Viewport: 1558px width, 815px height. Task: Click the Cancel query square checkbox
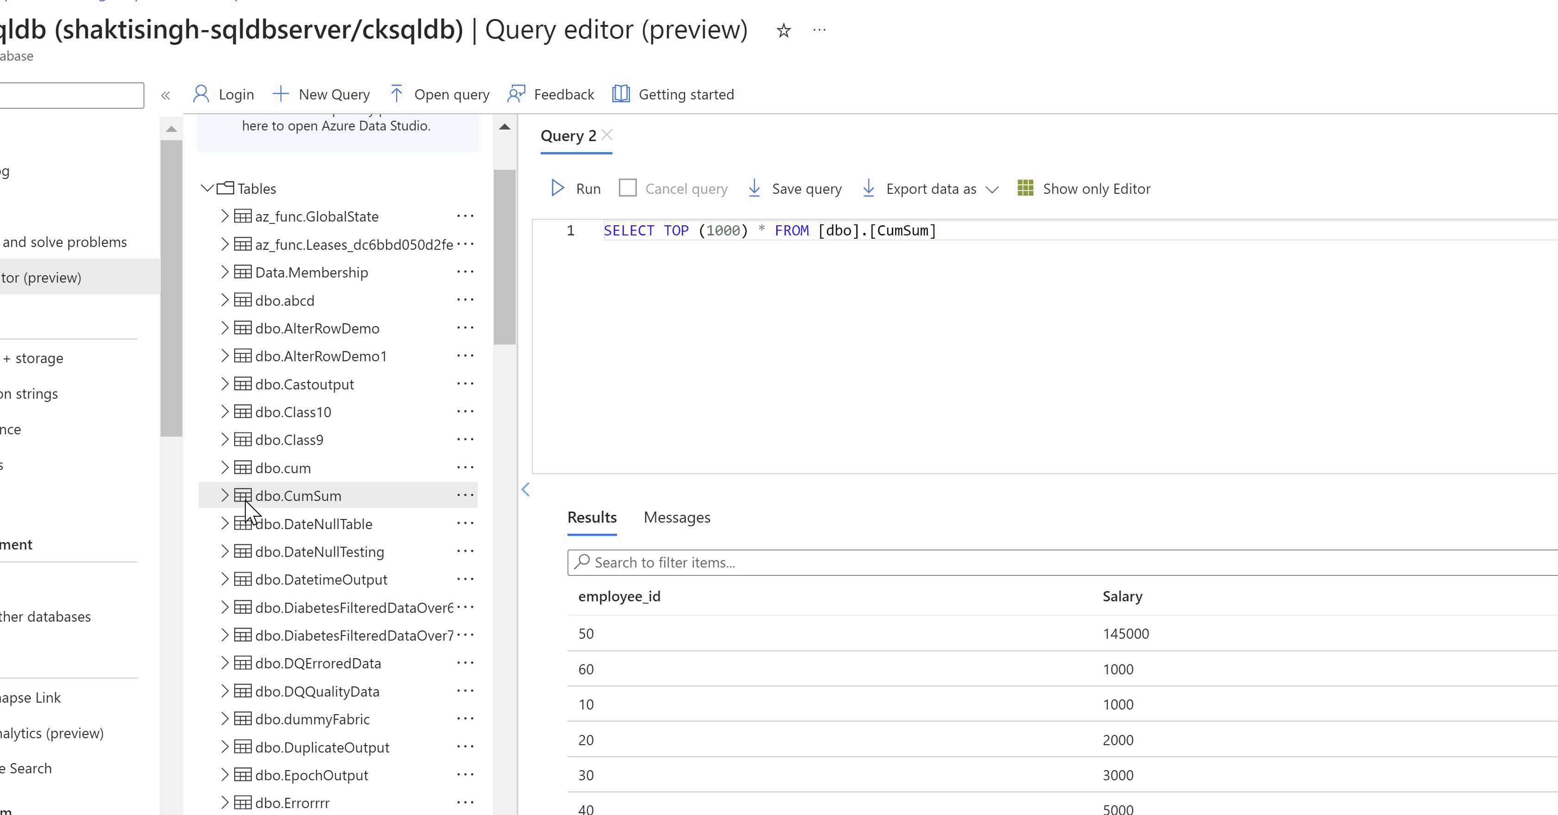coord(628,188)
